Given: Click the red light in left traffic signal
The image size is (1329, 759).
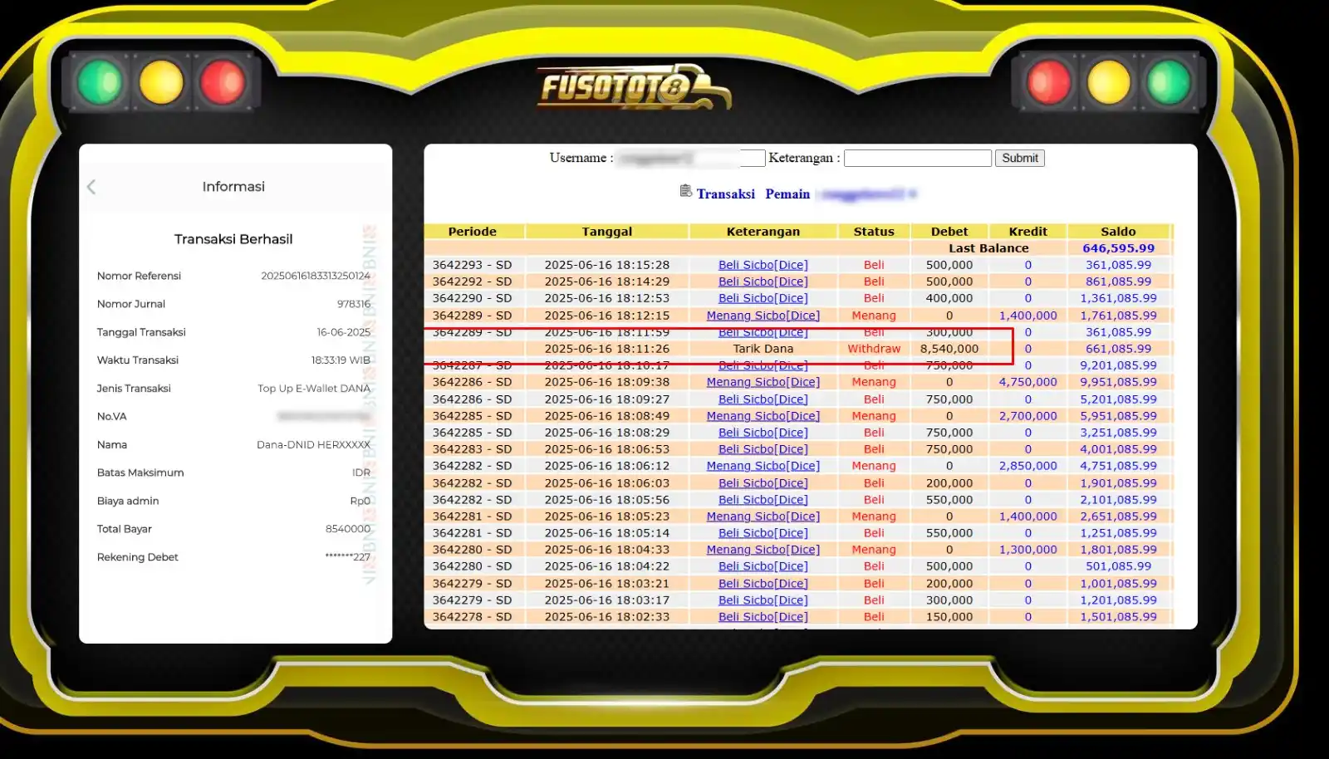Looking at the screenshot, I should click(223, 82).
